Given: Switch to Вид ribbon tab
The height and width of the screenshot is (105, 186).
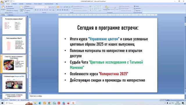Looking at the screenshot, I should pyautogui.click(x=57, y=4).
